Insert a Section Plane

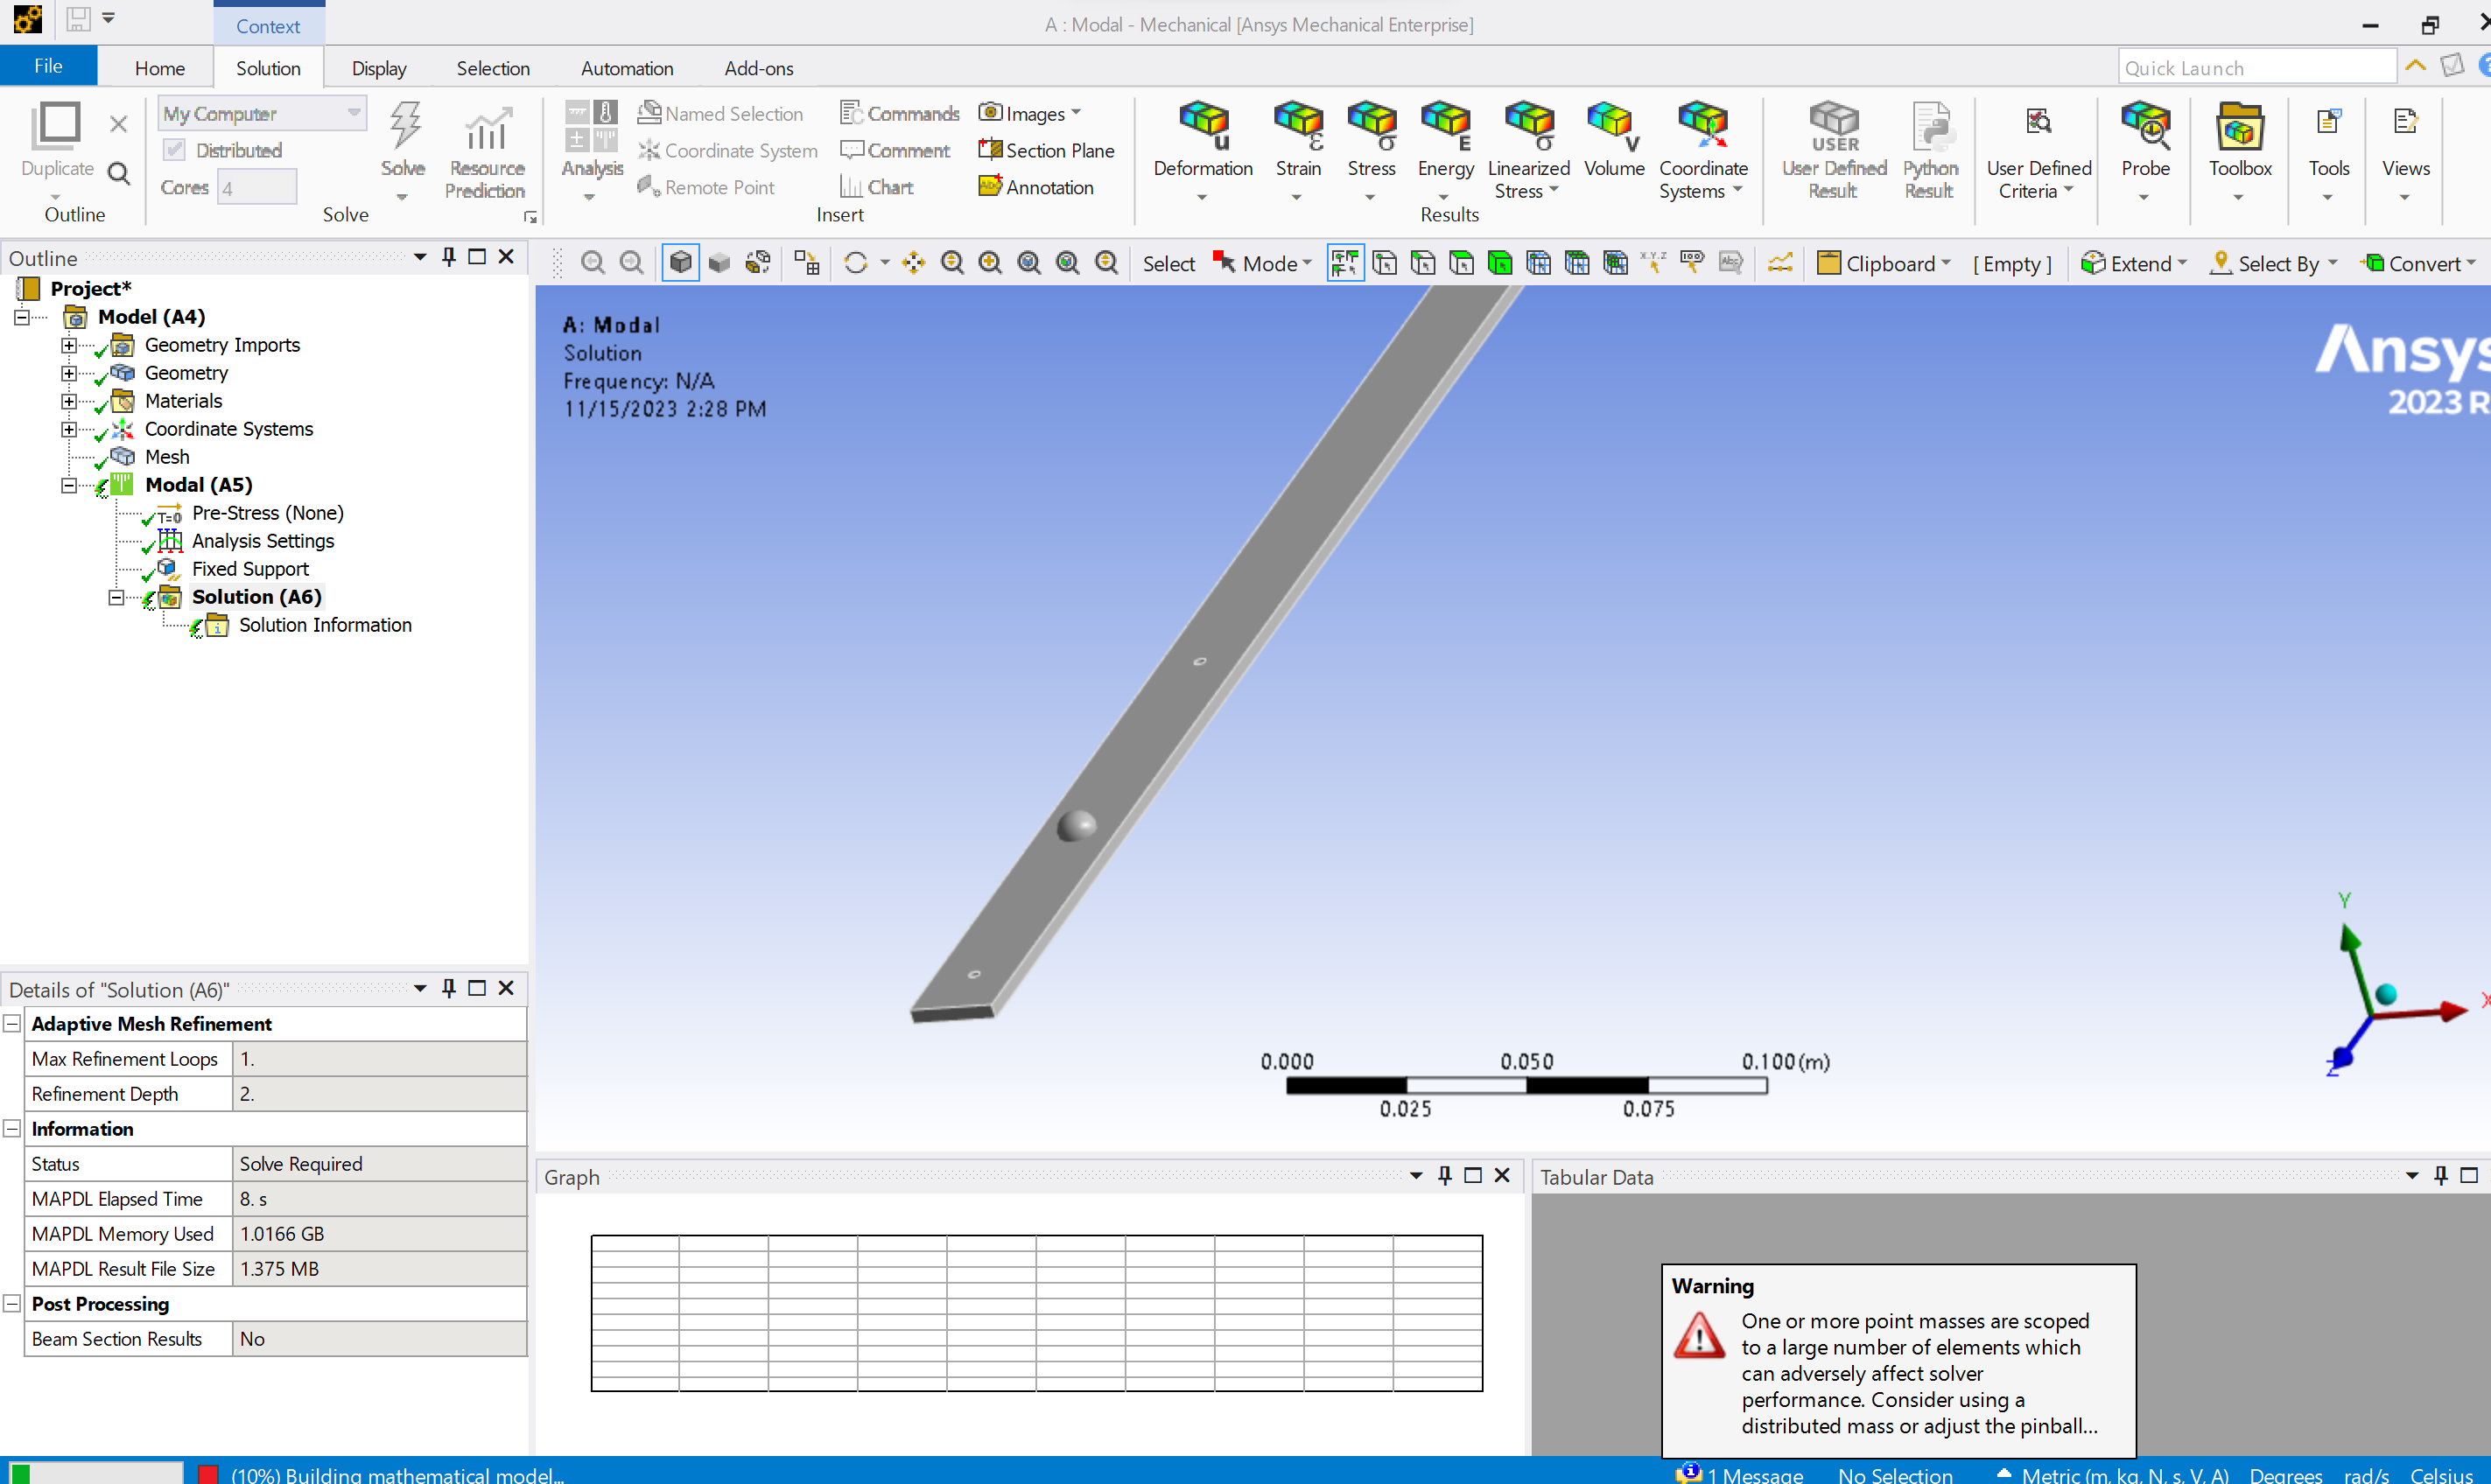click(1046, 150)
